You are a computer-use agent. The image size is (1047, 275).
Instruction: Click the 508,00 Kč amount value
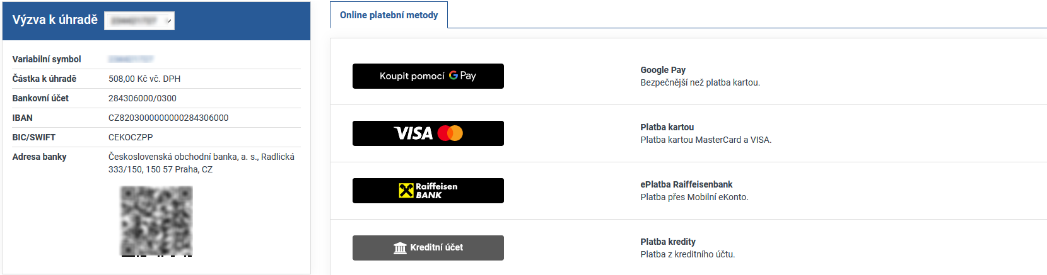coord(144,79)
